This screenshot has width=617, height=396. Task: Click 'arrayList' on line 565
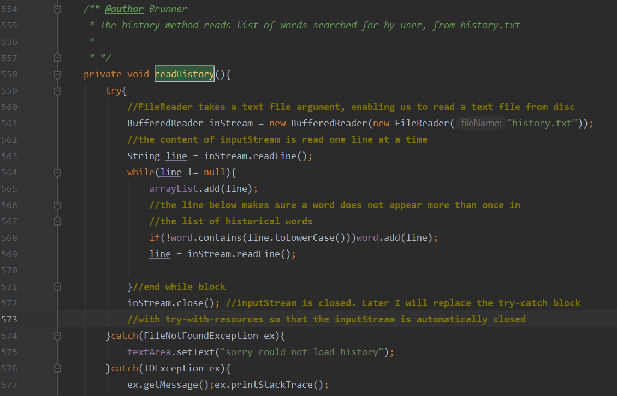click(x=174, y=189)
